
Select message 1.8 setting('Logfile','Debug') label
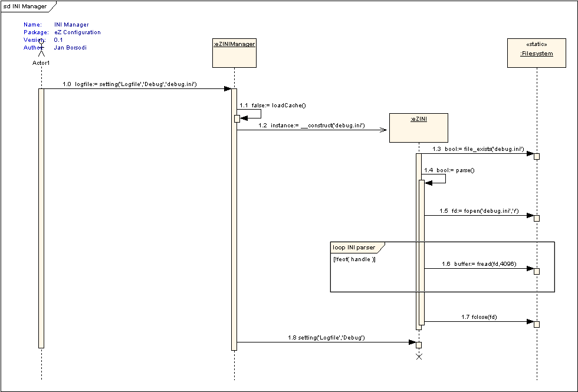[326, 337]
